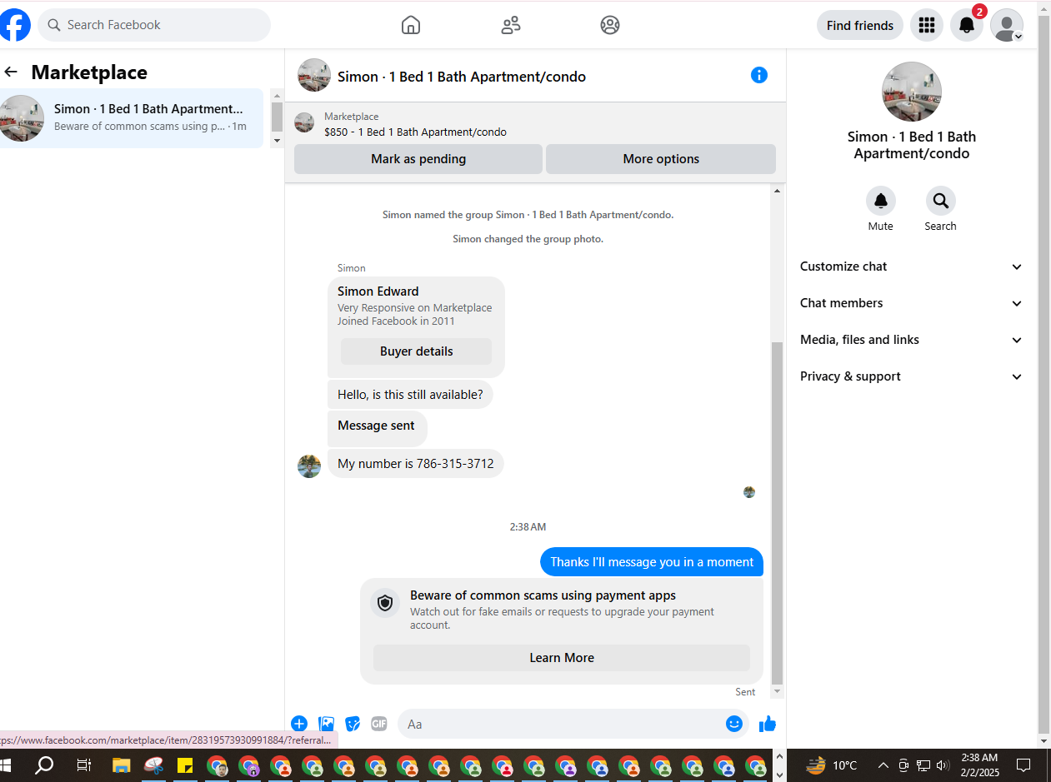The image size is (1051, 782).
Task: Click the conversation title Simon · 1 Bed 1 Bath
Action: click(x=462, y=77)
